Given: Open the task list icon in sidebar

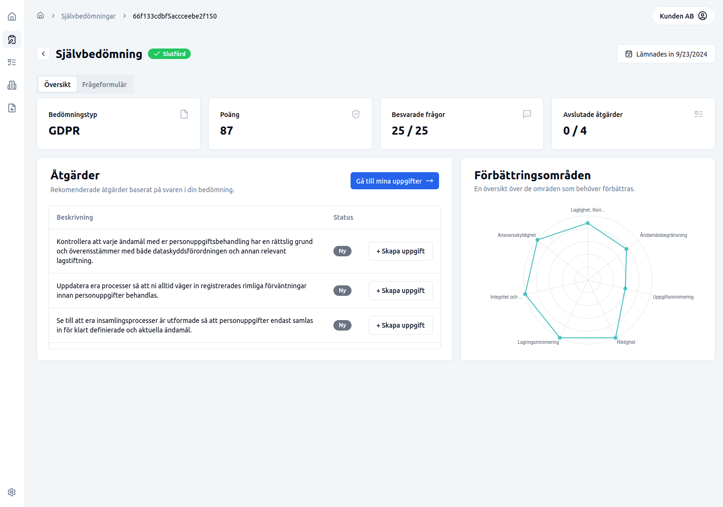Looking at the screenshot, I should (12, 62).
